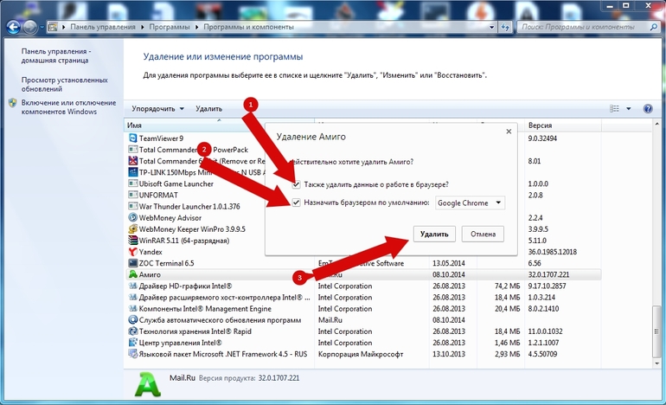Click the WebMoney Keeper WinPro icon
Screen dimensions: 666x405
[133, 229]
